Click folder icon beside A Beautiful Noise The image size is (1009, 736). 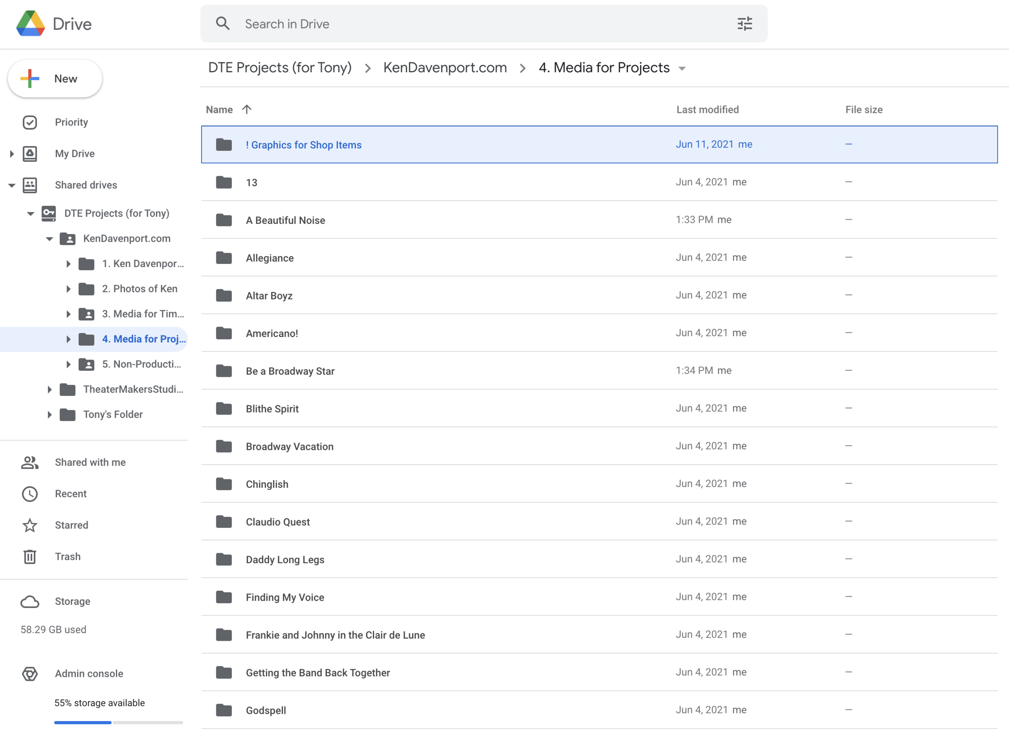click(224, 220)
